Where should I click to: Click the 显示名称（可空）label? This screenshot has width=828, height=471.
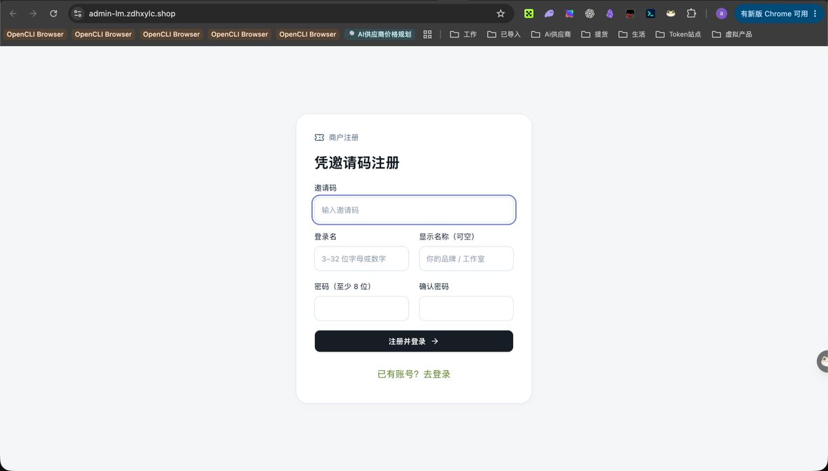(x=449, y=237)
